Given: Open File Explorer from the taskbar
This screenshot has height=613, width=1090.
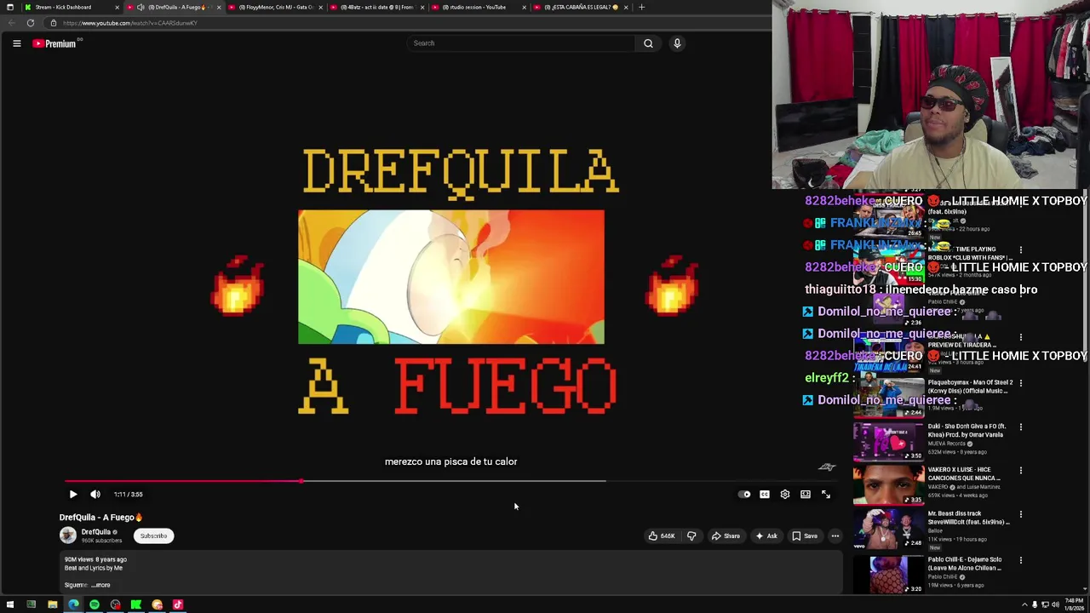Looking at the screenshot, I should coord(52,604).
